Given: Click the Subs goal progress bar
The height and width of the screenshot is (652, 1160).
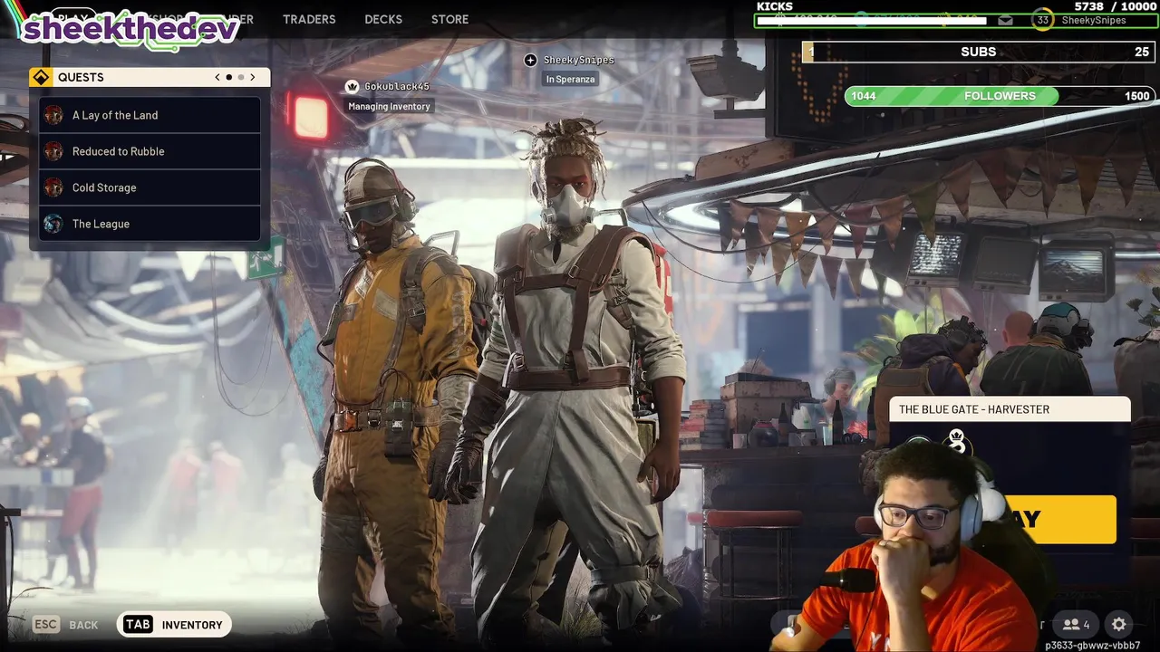Looking at the screenshot, I should click(x=979, y=52).
